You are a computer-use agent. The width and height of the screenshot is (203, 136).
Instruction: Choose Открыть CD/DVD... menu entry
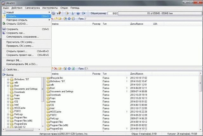click(x=27, y=24)
